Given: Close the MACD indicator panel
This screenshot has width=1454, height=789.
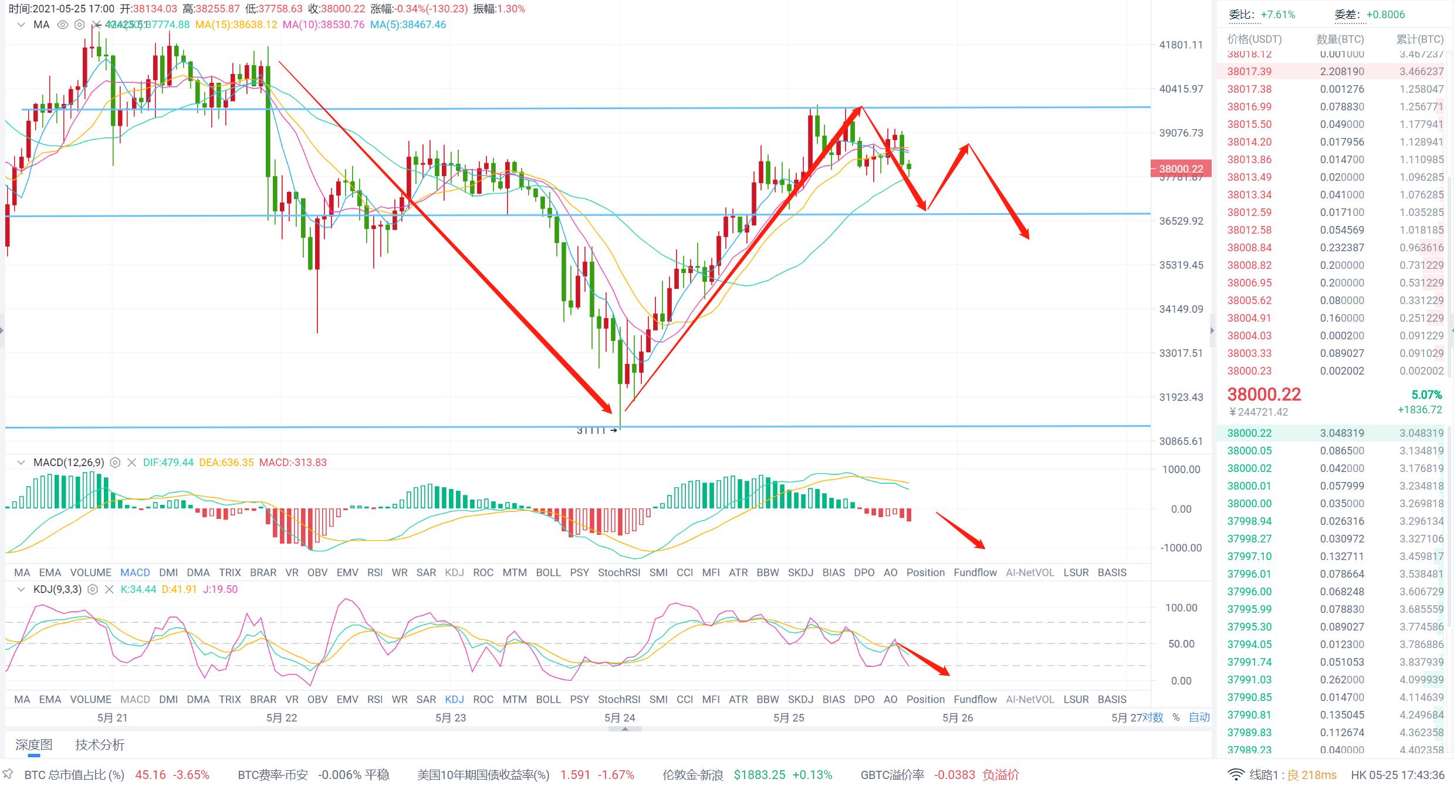Looking at the screenshot, I should click(x=131, y=463).
